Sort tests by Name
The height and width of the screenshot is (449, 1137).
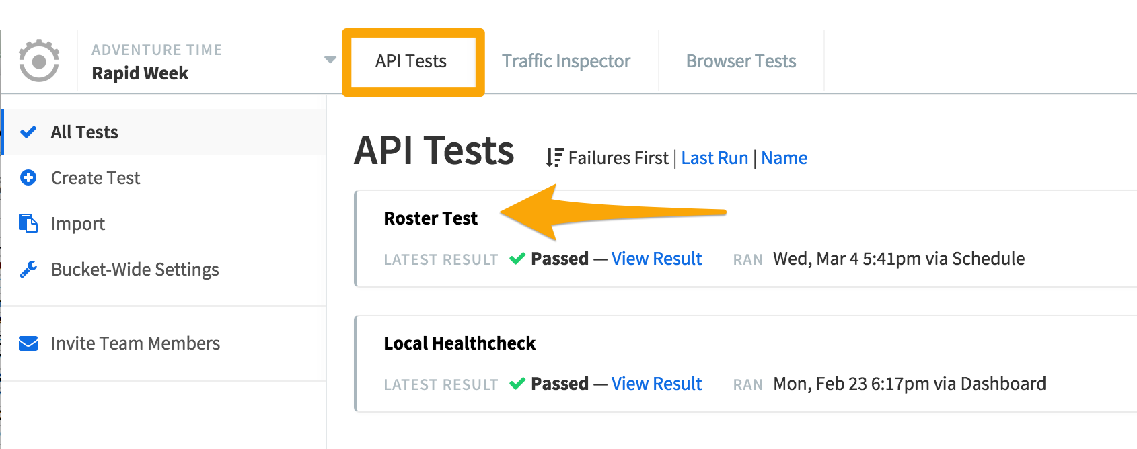coord(784,158)
